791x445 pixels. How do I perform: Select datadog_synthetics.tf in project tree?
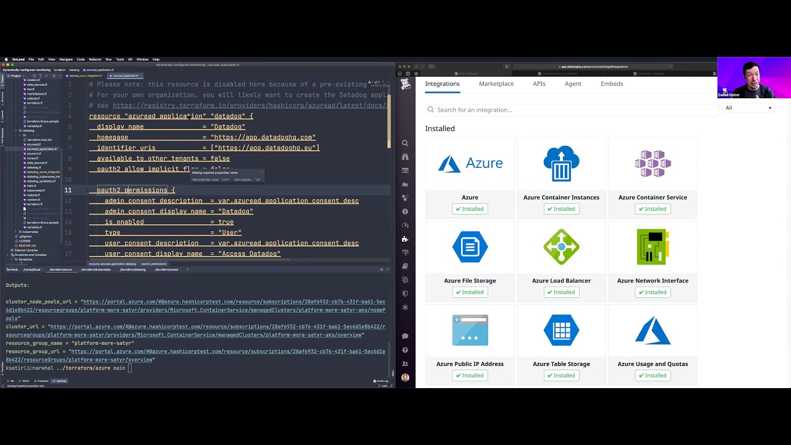[x=43, y=181]
